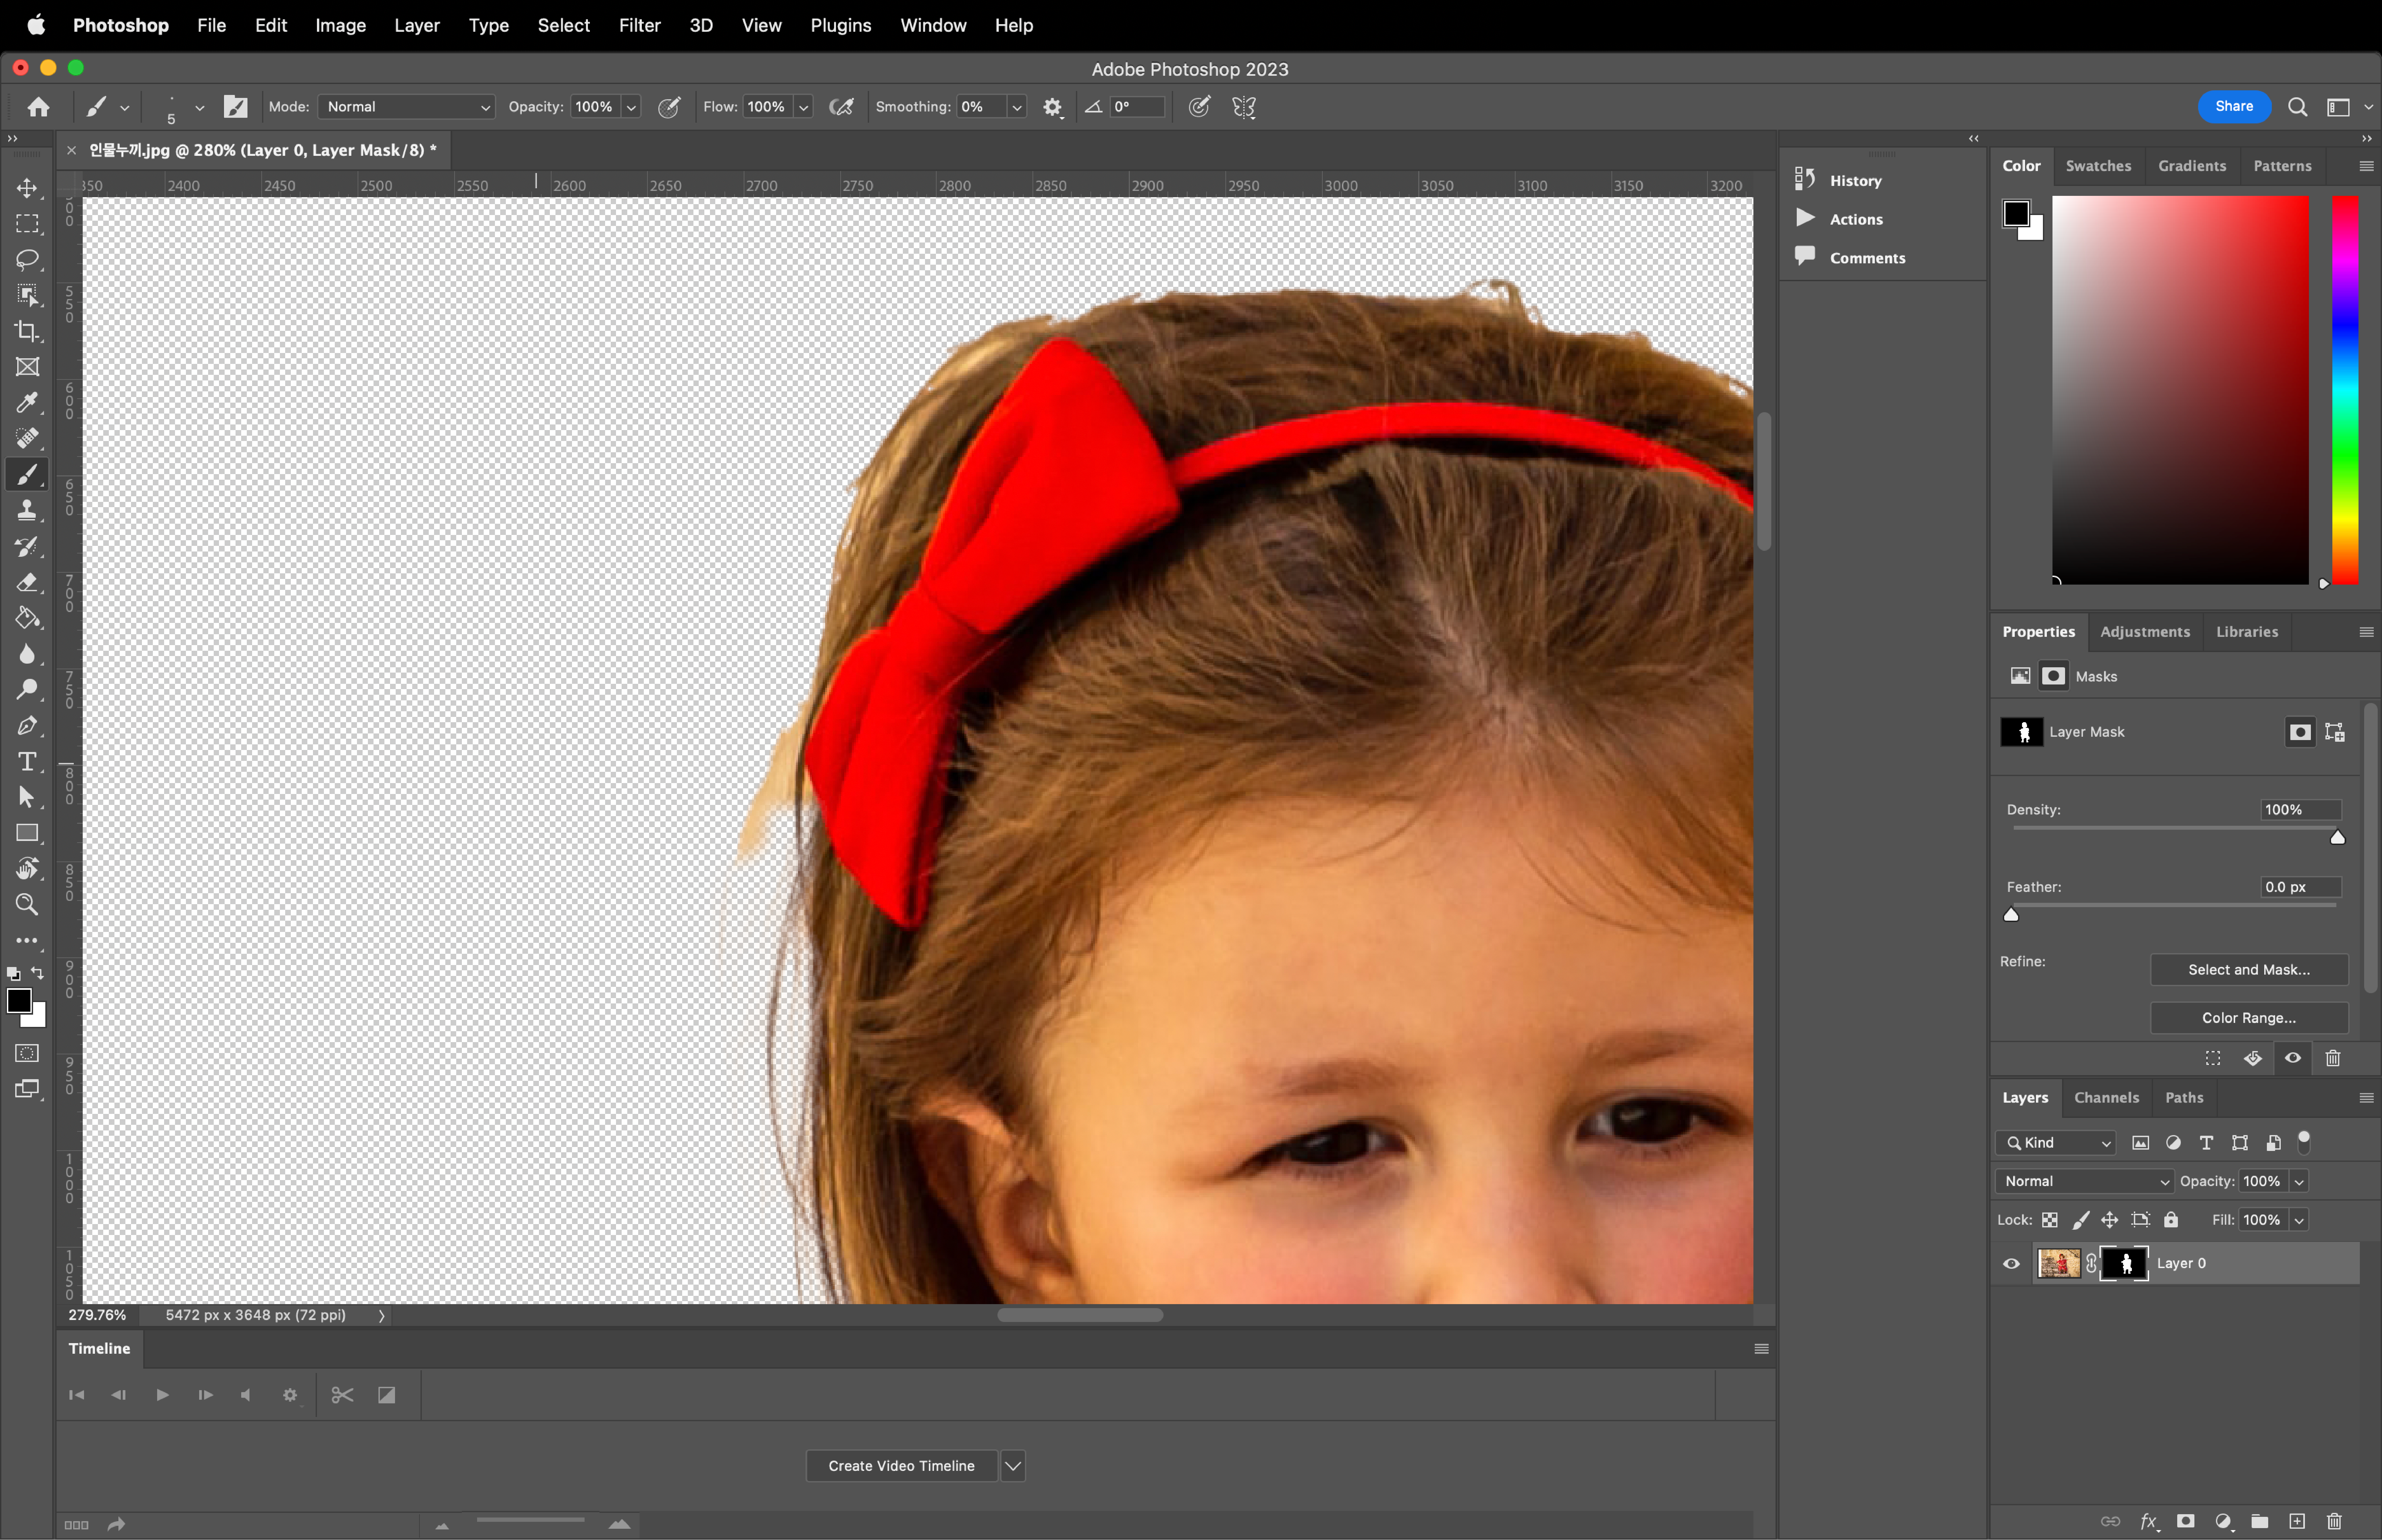
Task: Select the History Brush tool
Action: coord(27,547)
